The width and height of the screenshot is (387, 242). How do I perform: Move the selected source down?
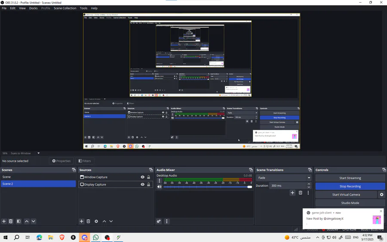coord(111,221)
